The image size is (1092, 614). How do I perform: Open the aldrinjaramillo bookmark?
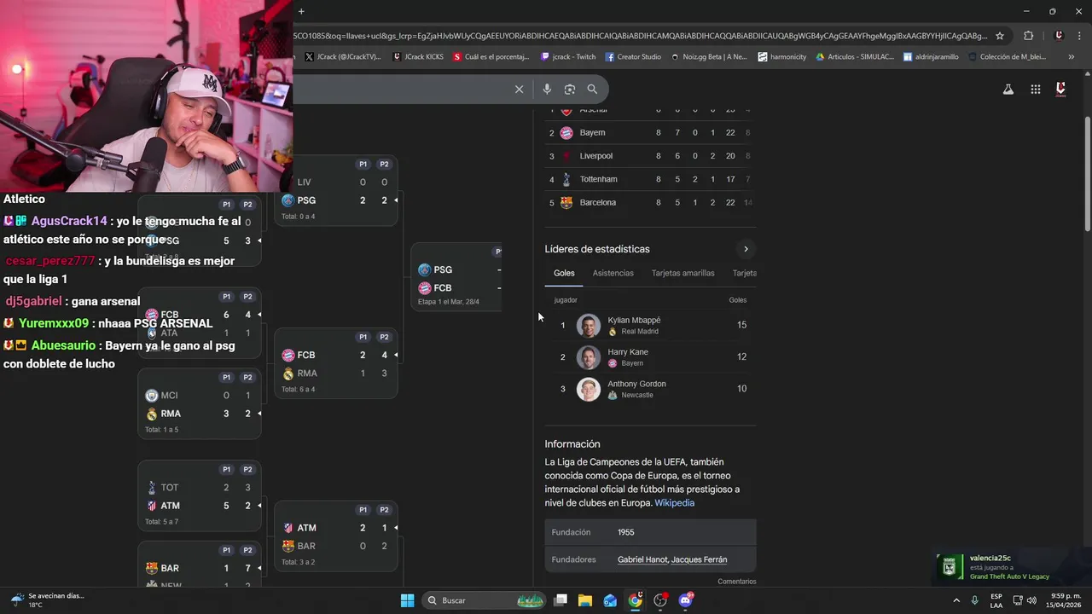(930, 57)
